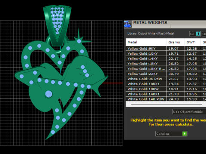This screenshot has height=154, width=206.
Task: Click the Metal Weights panel title
Action: pyautogui.click(x=150, y=23)
